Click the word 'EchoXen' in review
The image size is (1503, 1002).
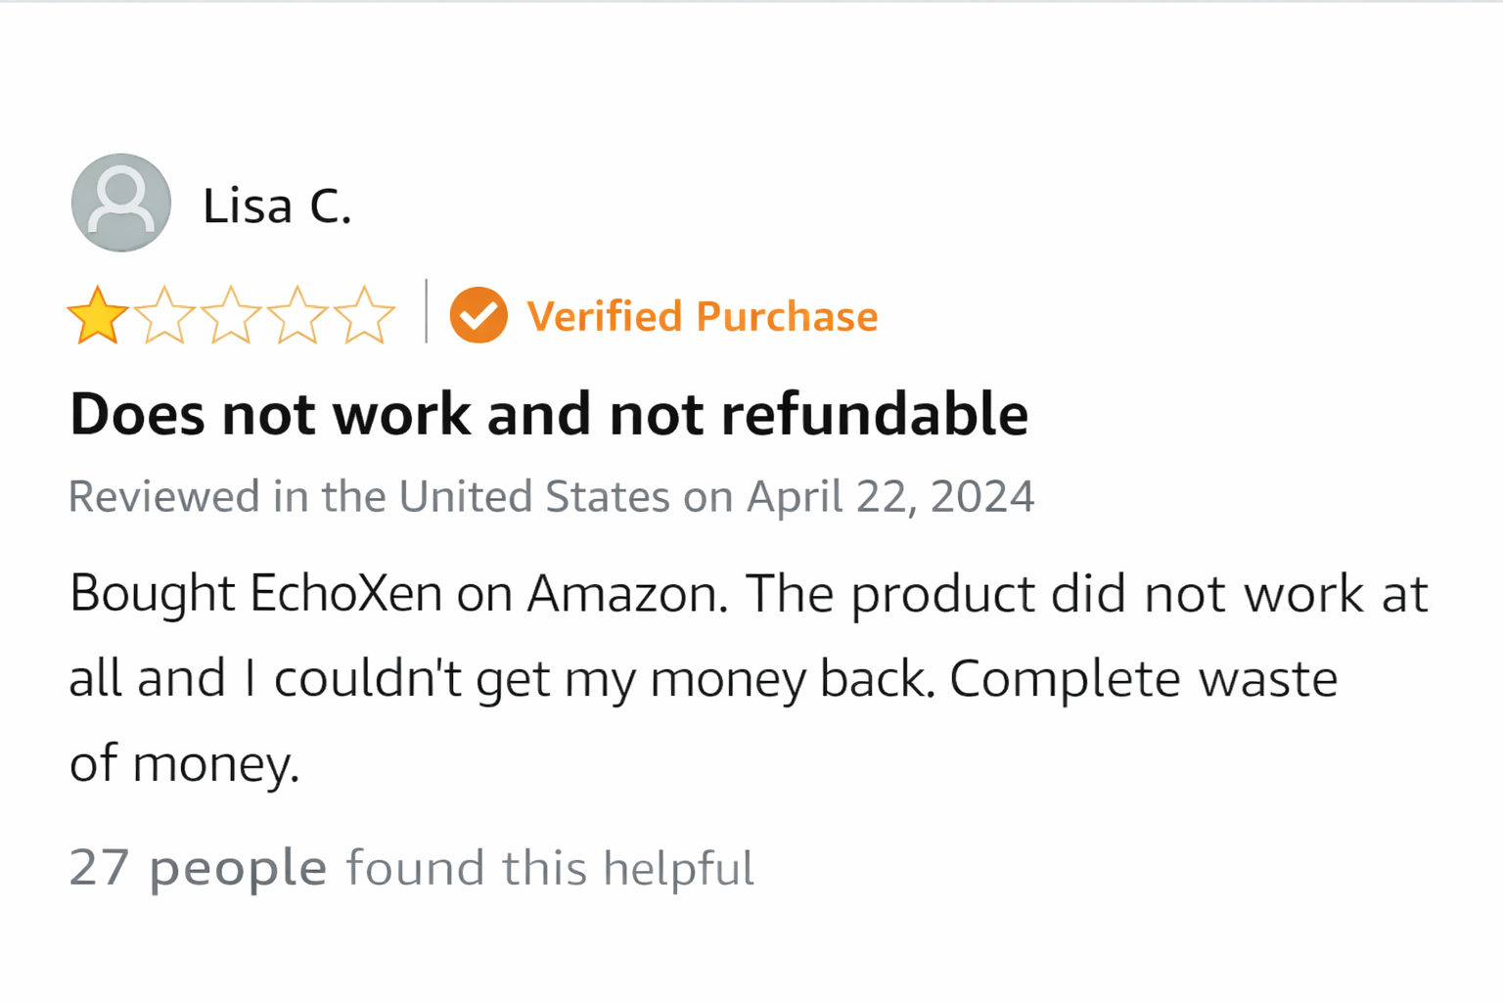(x=345, y=594)
